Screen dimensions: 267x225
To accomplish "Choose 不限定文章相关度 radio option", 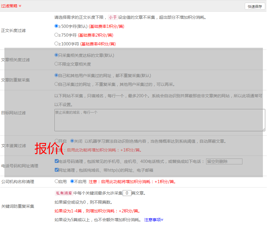I will [57, 64].
